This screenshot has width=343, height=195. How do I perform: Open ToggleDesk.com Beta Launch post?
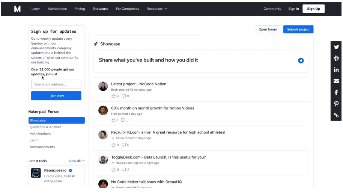coord(158,157)
